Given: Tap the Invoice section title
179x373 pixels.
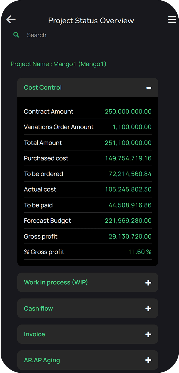Looking at the screenshot, I should click(x=34, y=334).
